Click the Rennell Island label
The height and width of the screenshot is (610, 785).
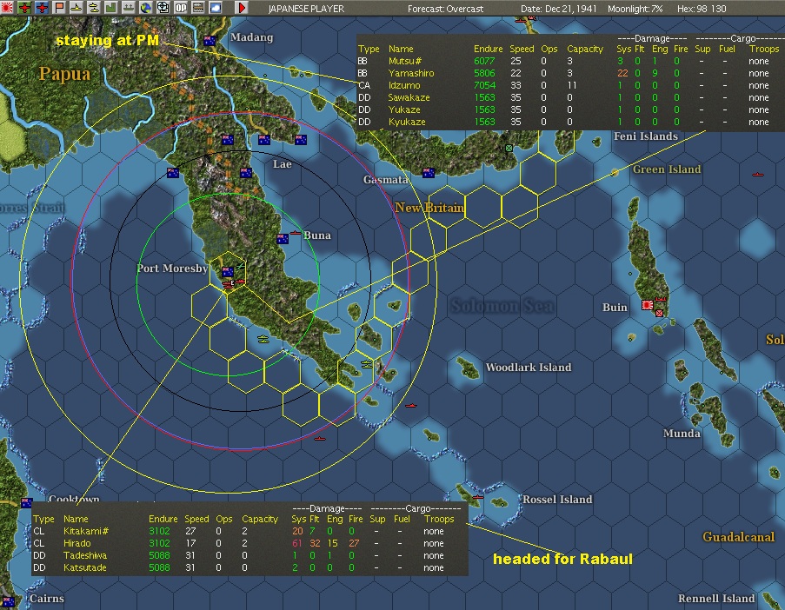pos(716,599)
